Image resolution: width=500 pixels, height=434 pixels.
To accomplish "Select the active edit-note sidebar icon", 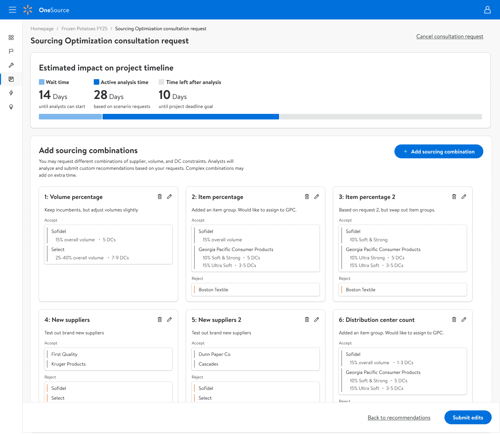I will (x=11, y=79).
